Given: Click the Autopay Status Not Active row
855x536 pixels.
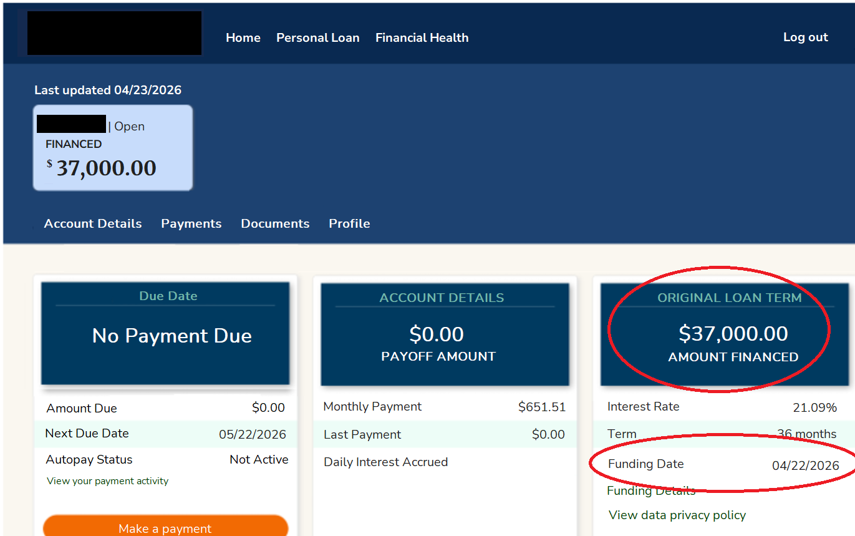Looking at the screenshot, I should pyautogui.click(x=166, y=460).
